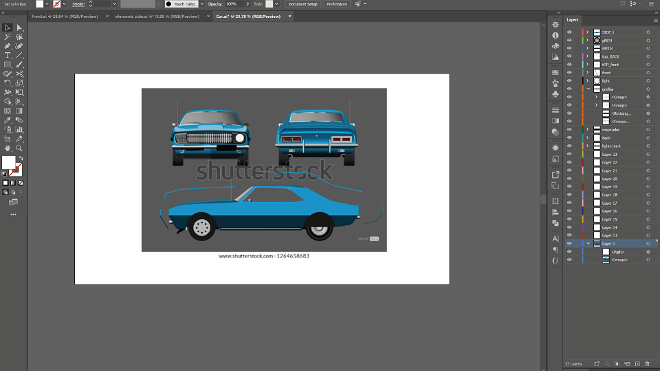Click the Delete Selection trash icon in Layers
This screenshot has height=371, width=660.
click(x=648, y=364)
